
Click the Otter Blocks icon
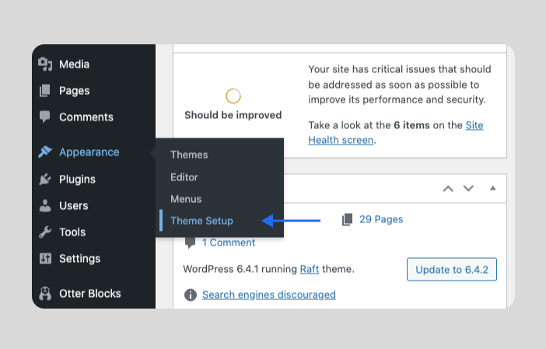click(x=45, y=294)
